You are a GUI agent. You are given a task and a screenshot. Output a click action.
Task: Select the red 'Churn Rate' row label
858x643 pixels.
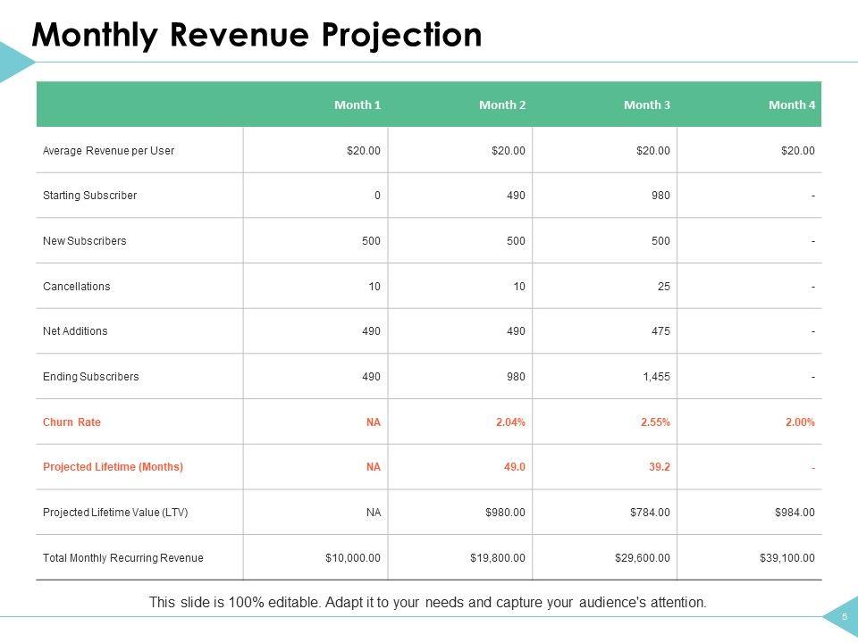[x=71, y=422]
